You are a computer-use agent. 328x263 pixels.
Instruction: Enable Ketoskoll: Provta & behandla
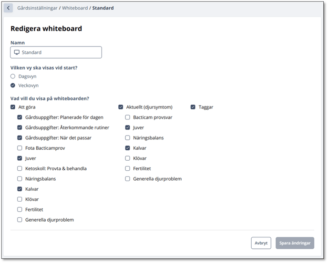[20, 168]
